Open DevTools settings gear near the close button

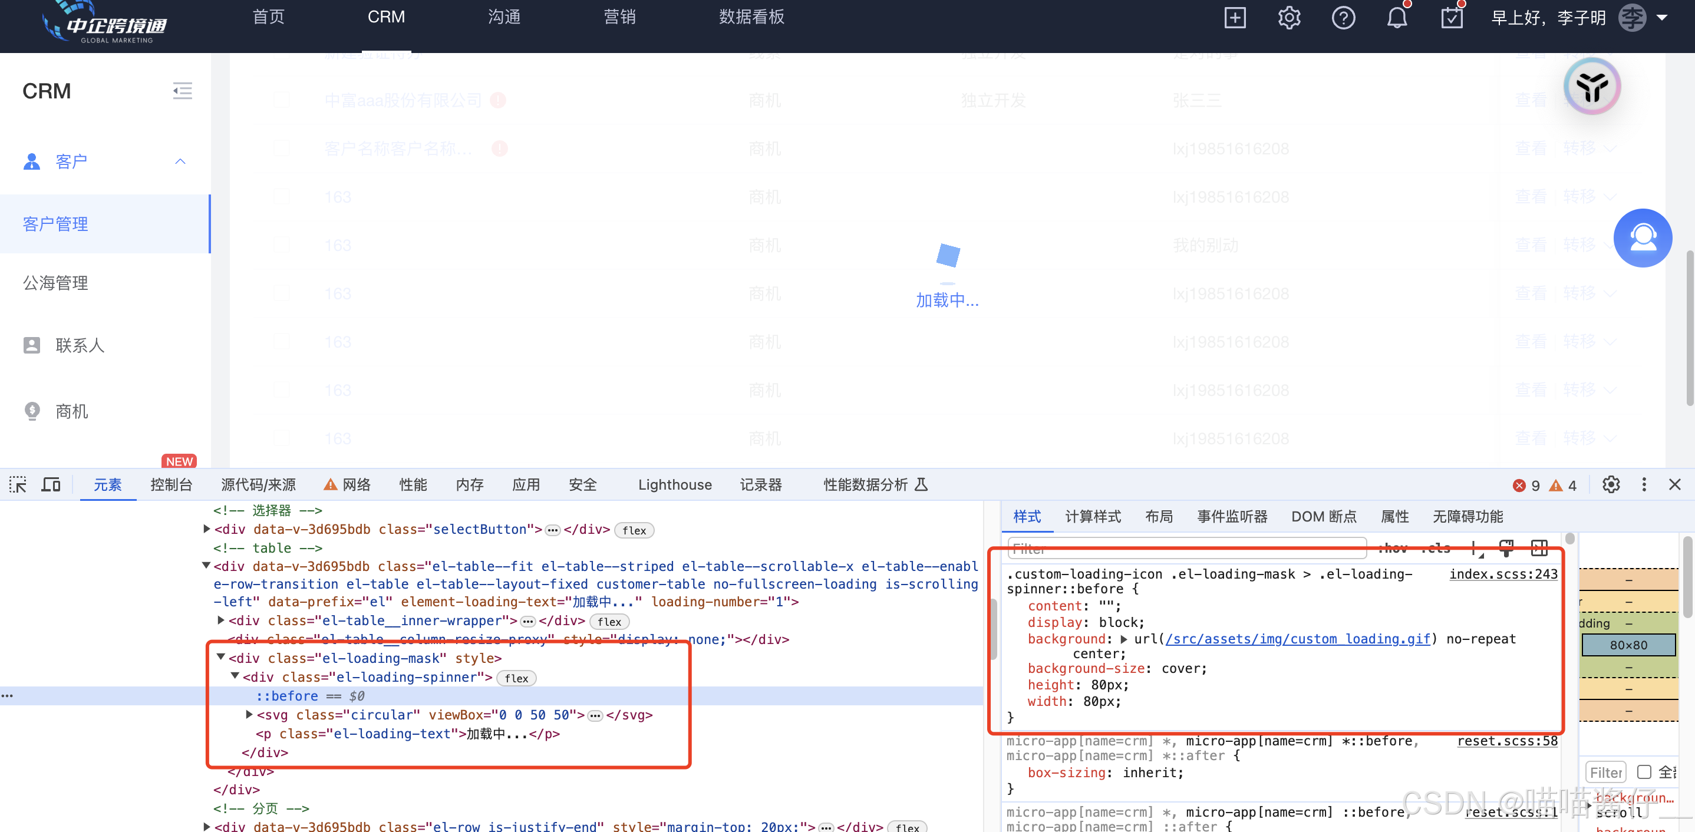[x=1611, y=485]
